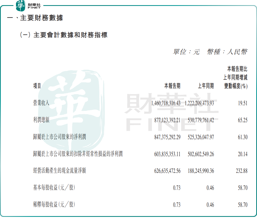Select 0.73 in the 稀釋每股收益 row

(177, 205)
